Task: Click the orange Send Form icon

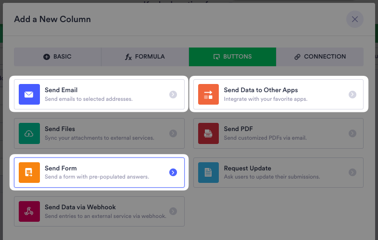Action: [29, 172]
